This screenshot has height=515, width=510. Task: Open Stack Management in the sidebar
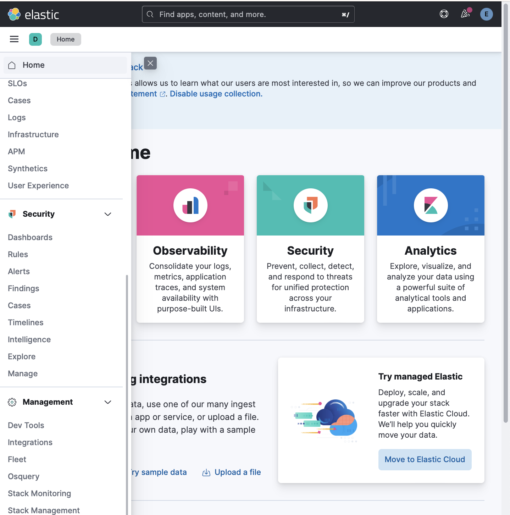tap(44, 510)
